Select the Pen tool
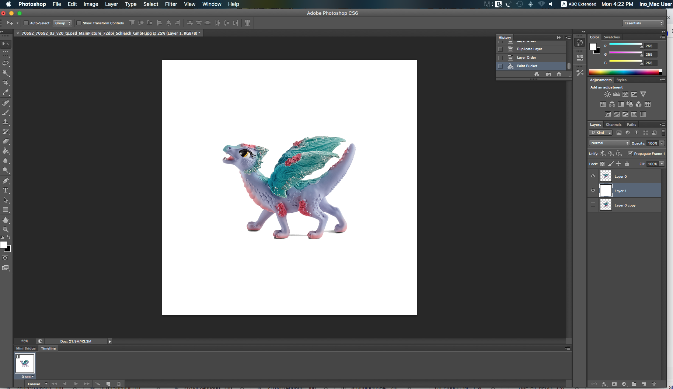 [x=6, y=181]
